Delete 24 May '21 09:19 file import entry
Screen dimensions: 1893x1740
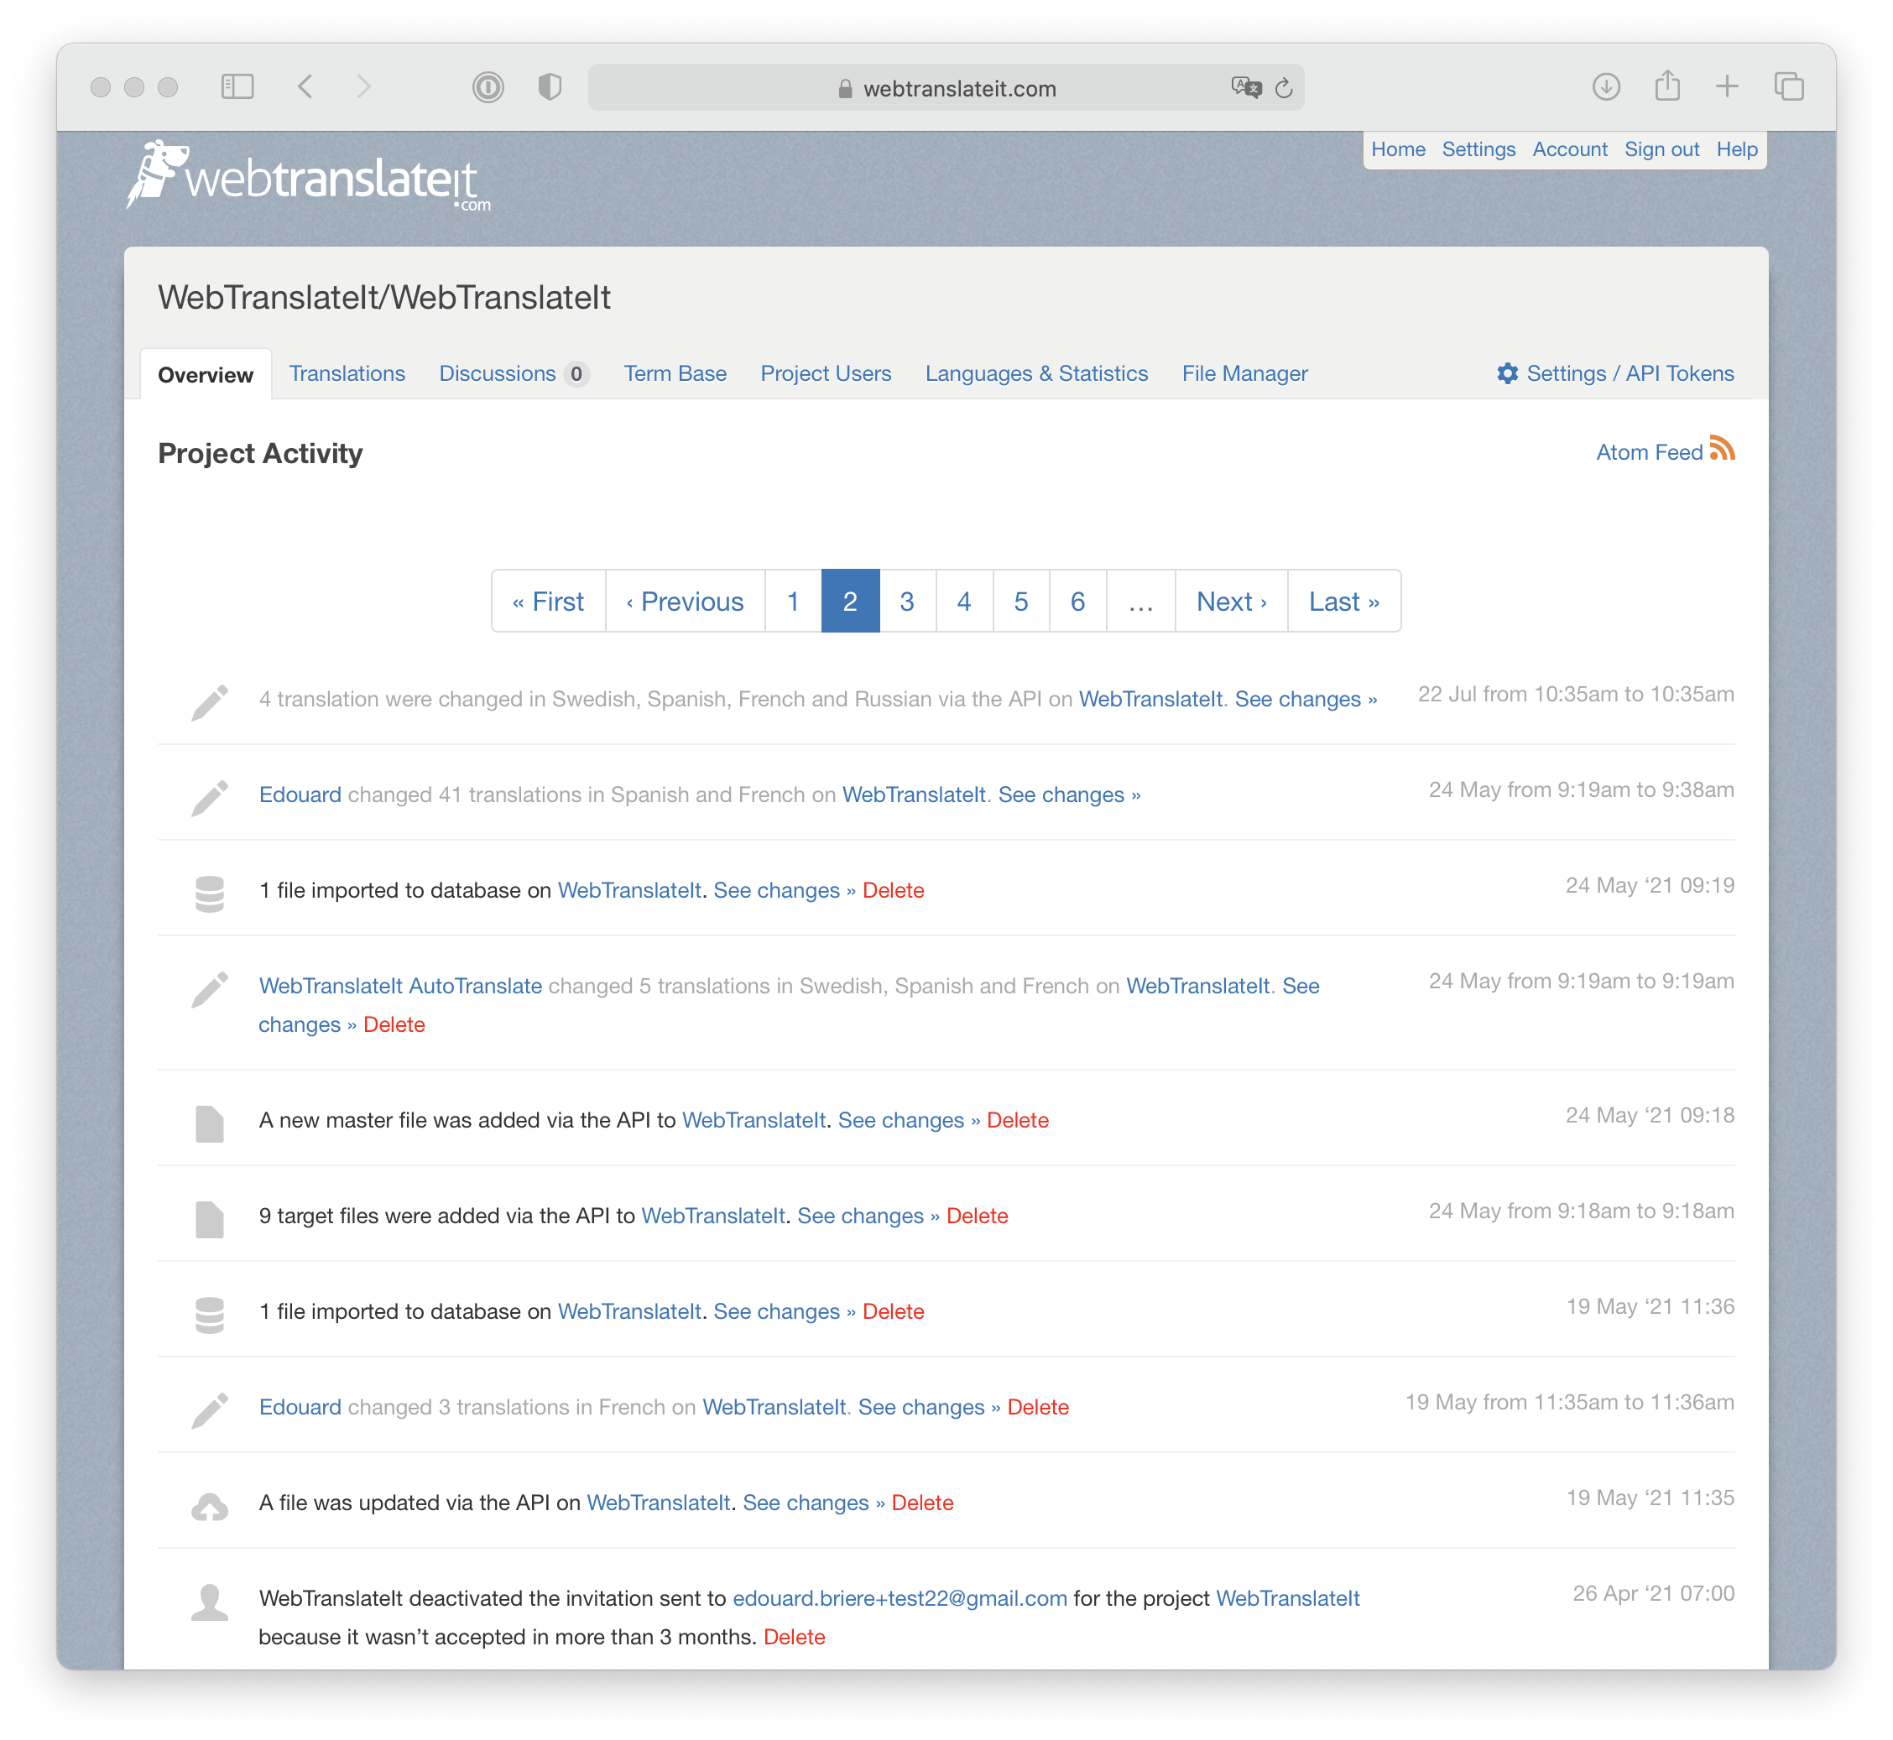893,890
